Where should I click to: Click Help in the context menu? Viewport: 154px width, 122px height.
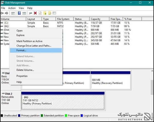point(36,82)
